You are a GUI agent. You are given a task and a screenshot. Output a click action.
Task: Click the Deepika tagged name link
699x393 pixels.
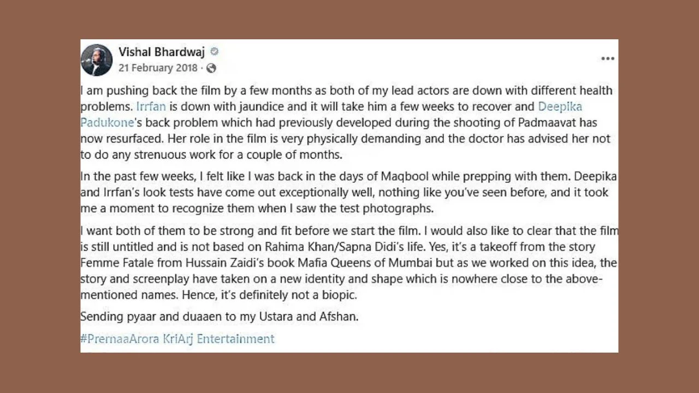[x=560, y=106]
